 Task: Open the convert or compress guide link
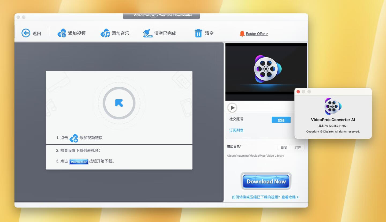(x=265, y=197)
